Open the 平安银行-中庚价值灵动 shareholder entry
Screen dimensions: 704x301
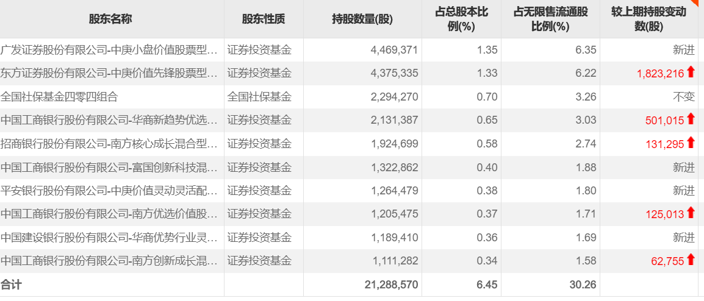pyautogui.click(x=110, y=191)
